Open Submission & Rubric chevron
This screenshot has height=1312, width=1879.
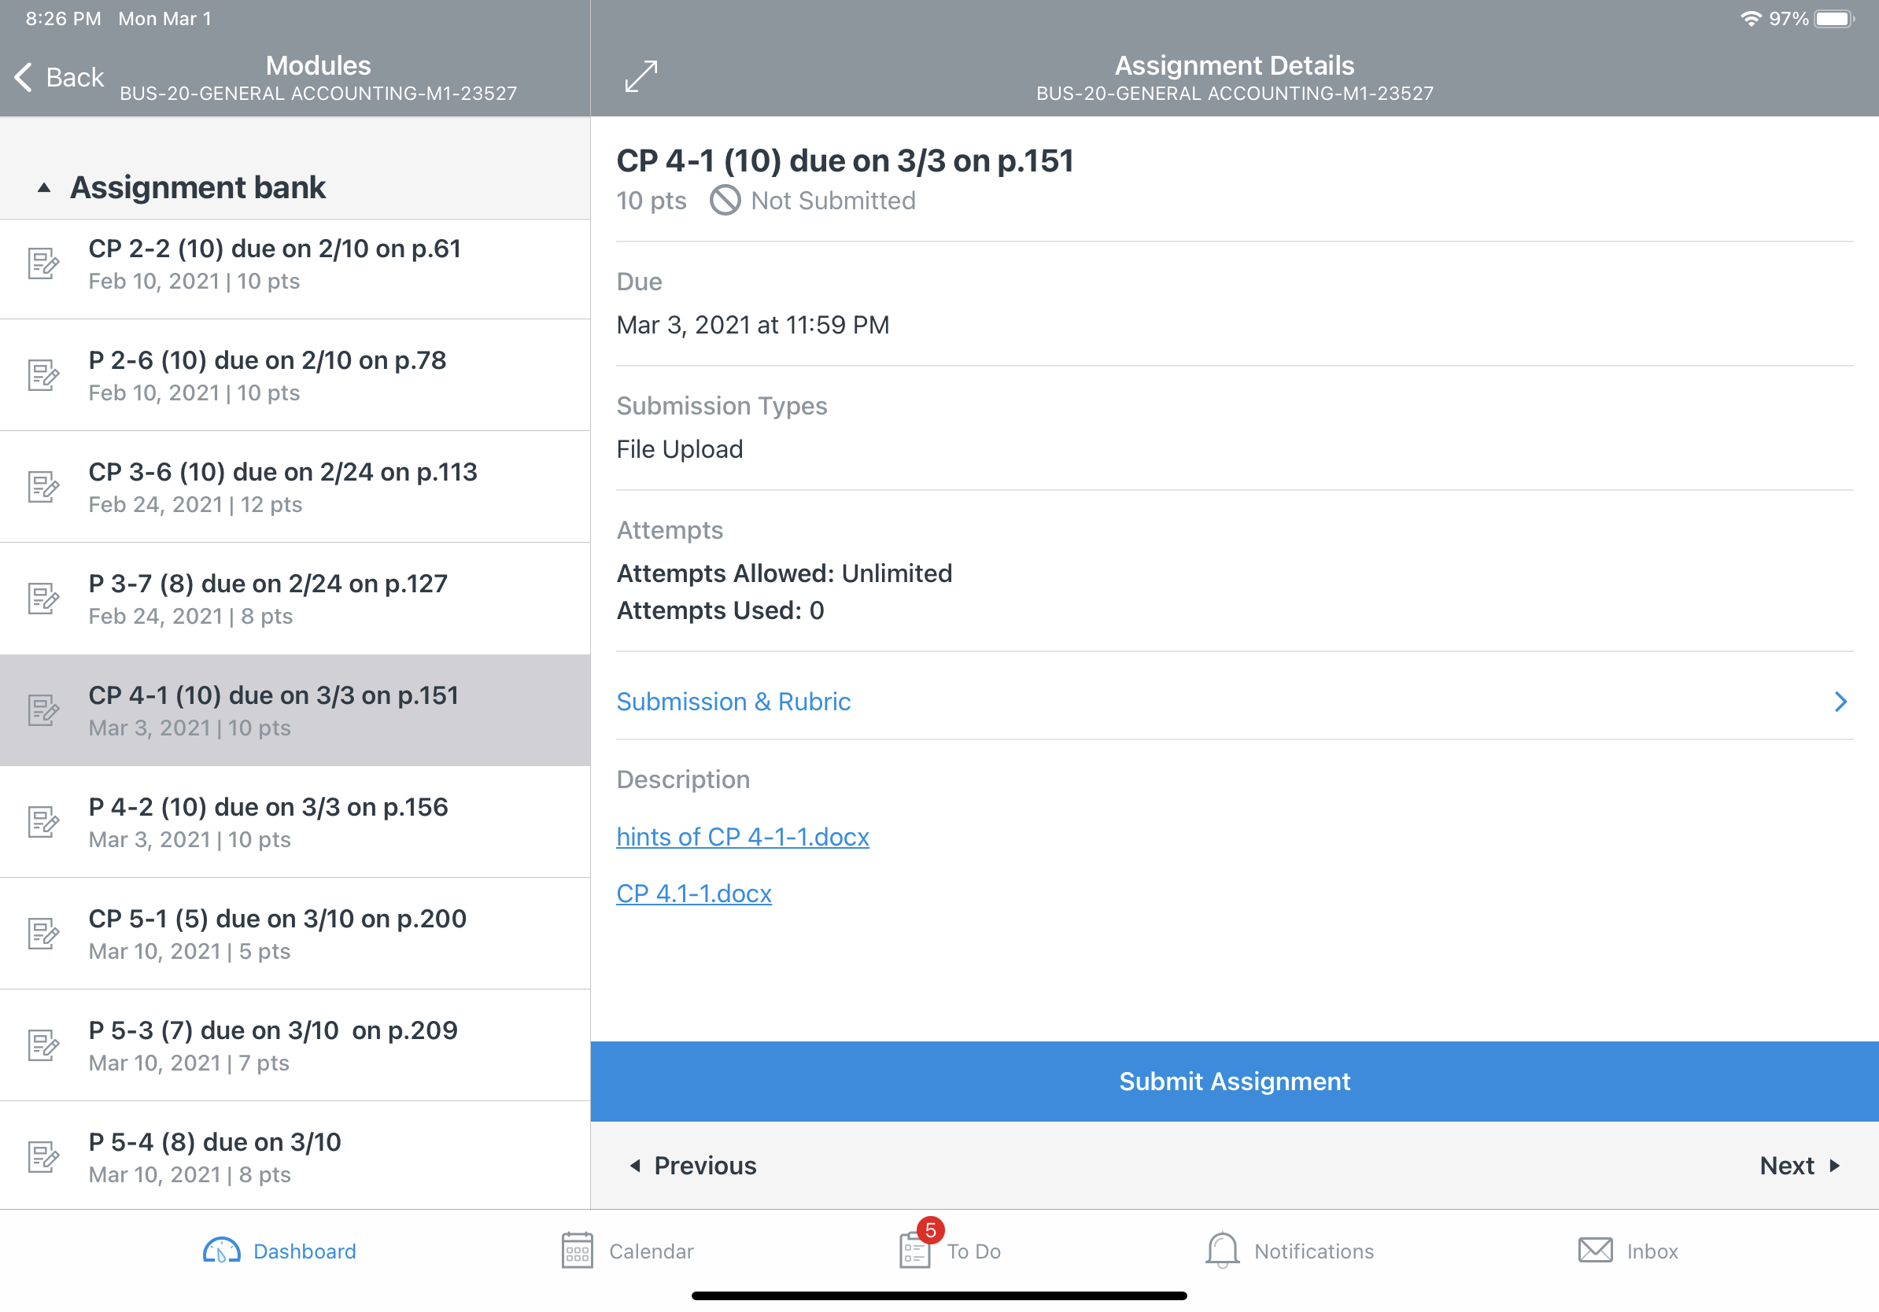pos(1840,701)
